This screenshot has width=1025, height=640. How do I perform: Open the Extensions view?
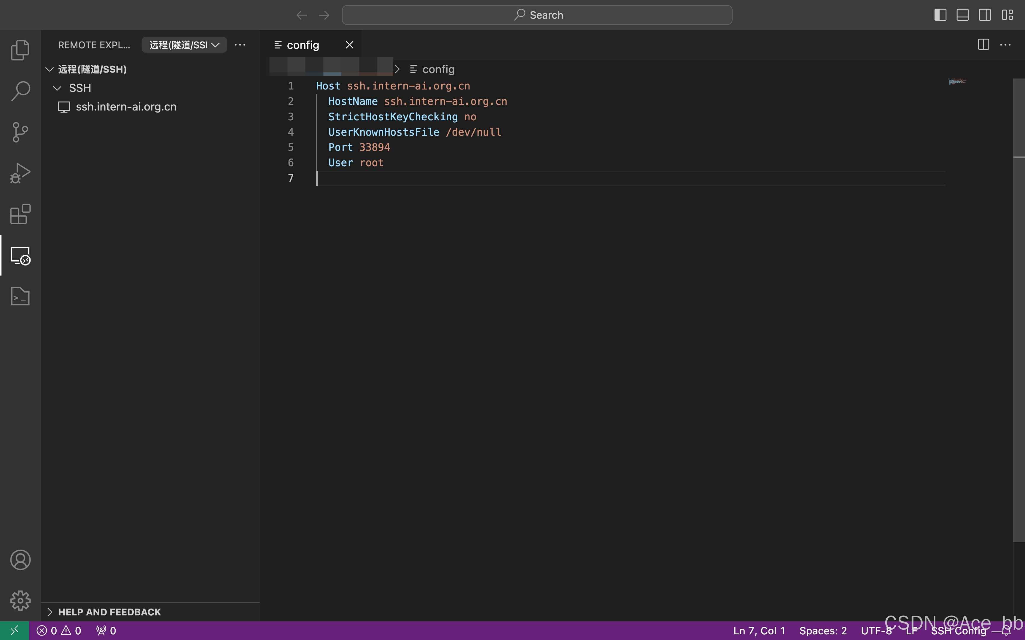coord(20,214)
